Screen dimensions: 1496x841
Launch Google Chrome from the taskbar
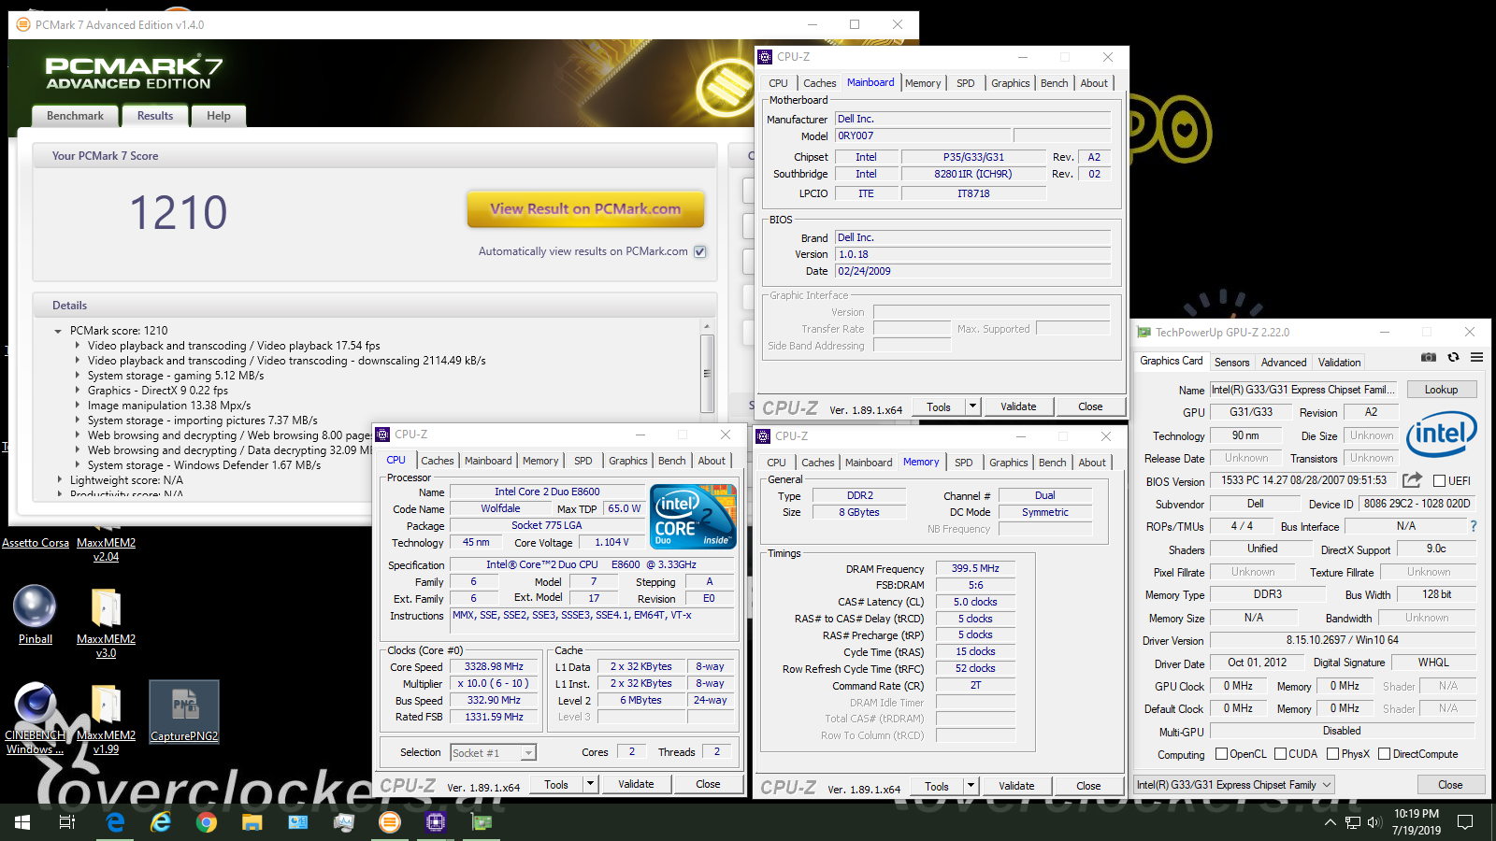(x=207, y=822)
